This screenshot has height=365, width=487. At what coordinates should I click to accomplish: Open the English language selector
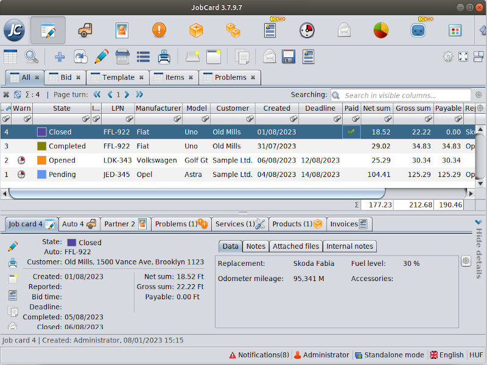click(446, 355)
